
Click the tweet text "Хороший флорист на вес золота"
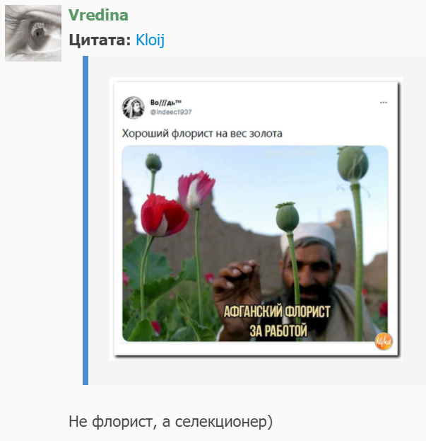point(202,133)
